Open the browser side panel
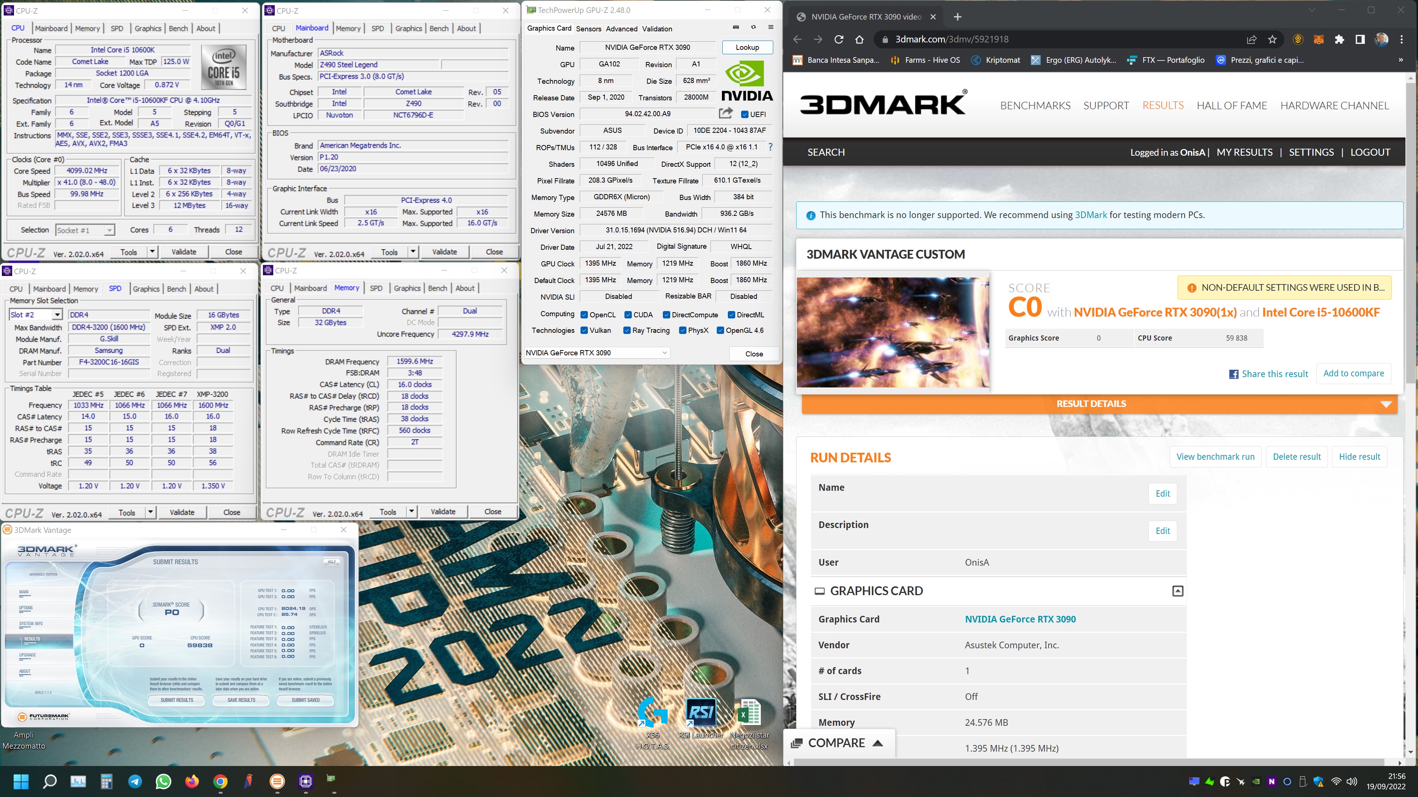The width and height of the screenshot is (1418, 797). [1360, 39]
